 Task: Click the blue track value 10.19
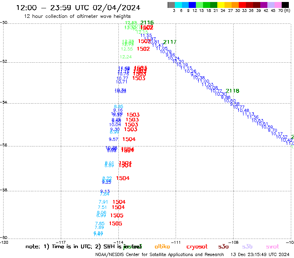[182, 65]
